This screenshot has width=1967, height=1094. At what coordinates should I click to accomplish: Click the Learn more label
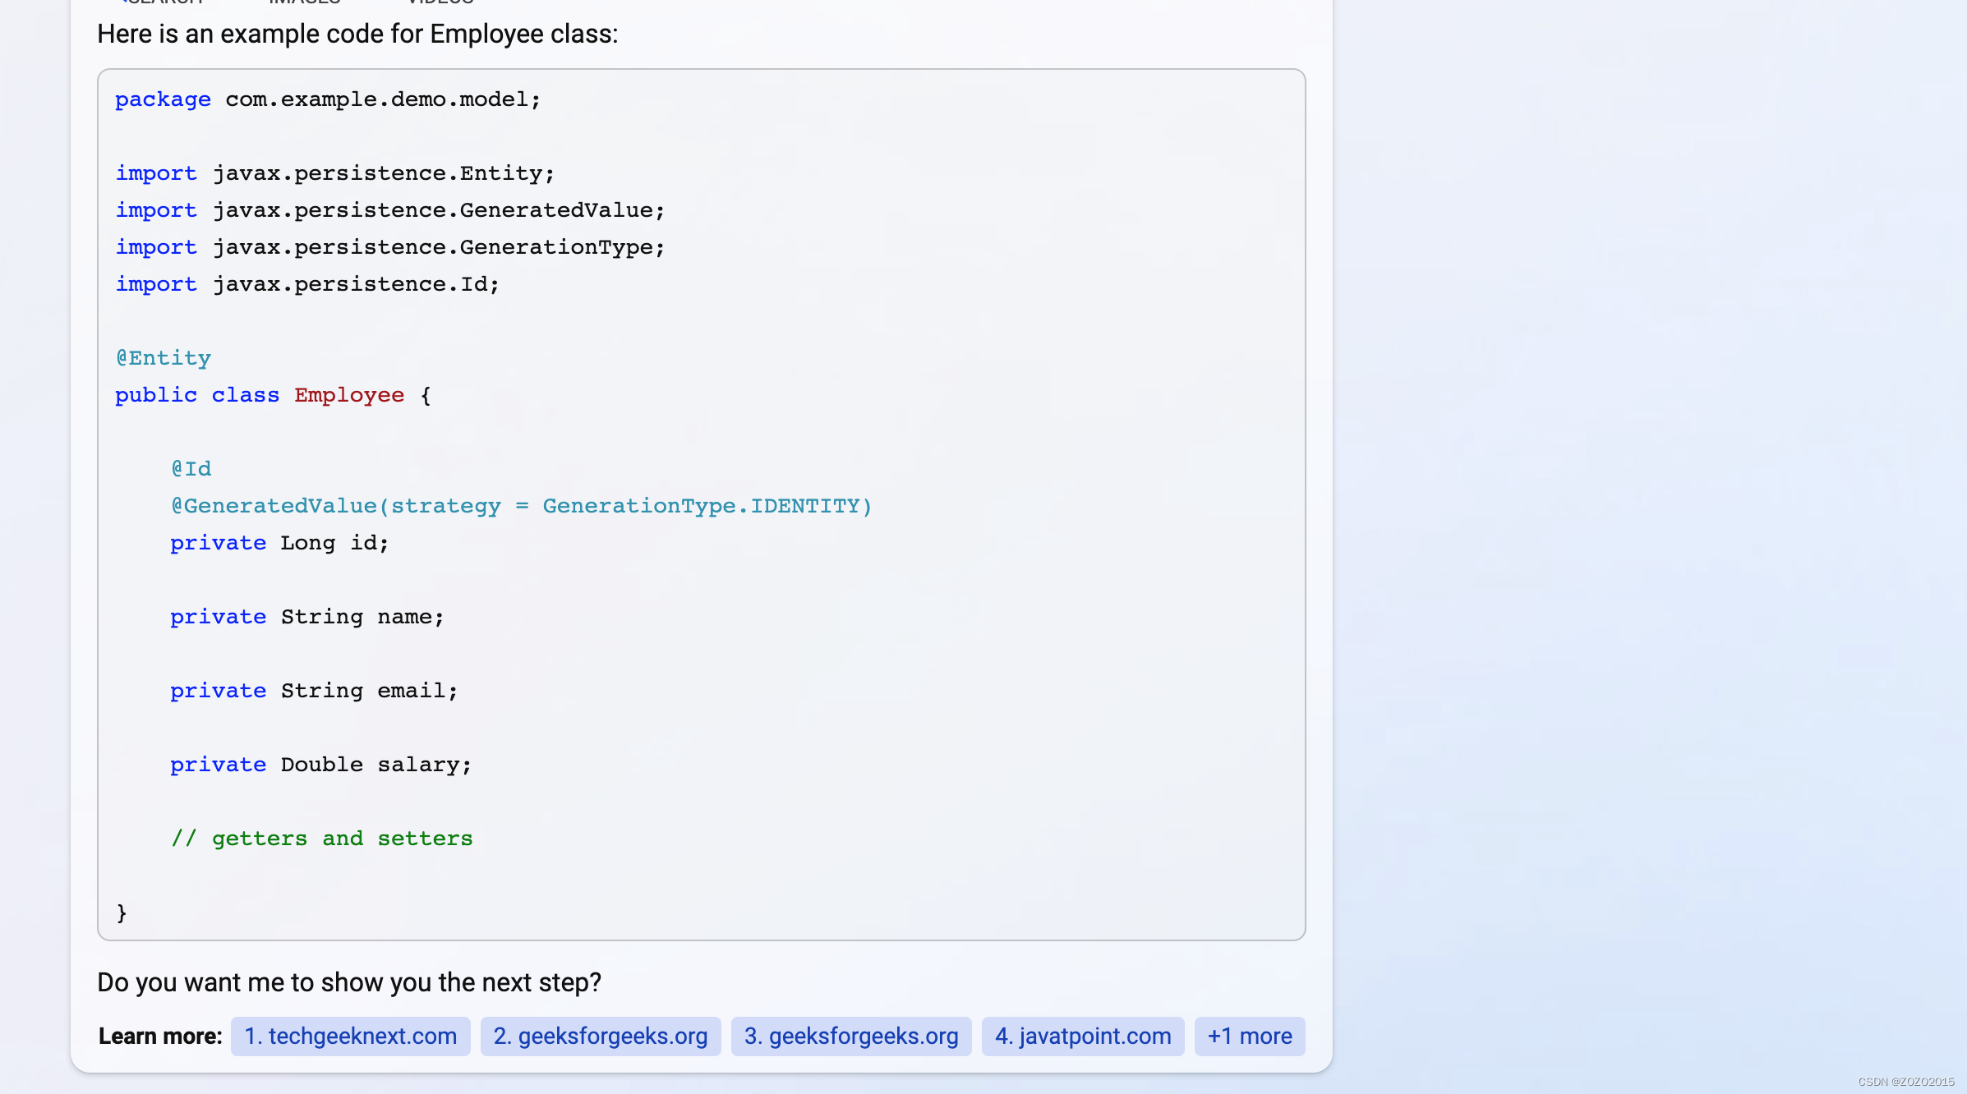(x=159, y=1036)
